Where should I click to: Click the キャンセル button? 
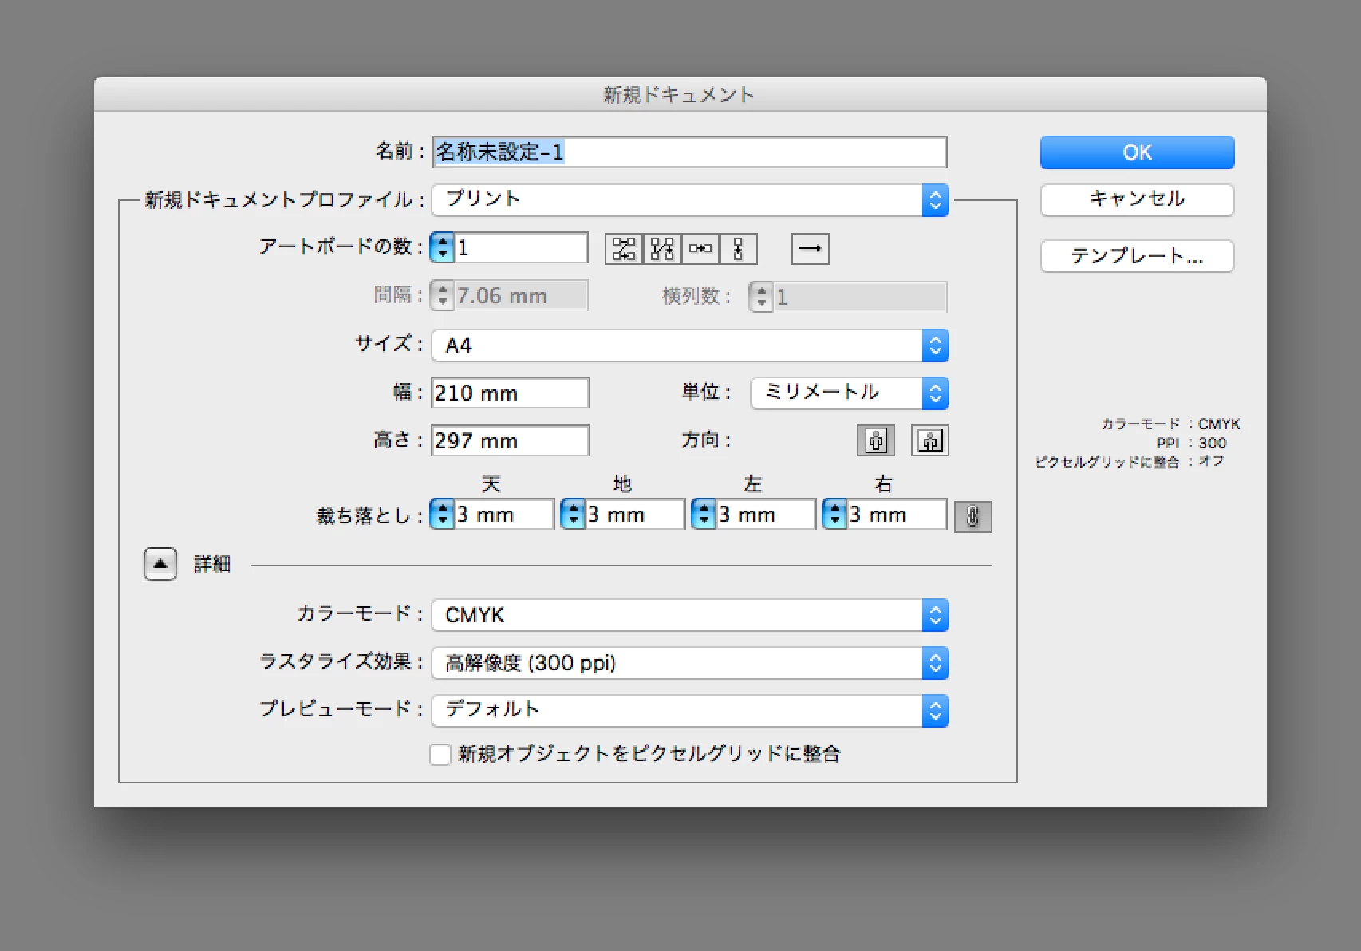click(x=1138, y=199)
